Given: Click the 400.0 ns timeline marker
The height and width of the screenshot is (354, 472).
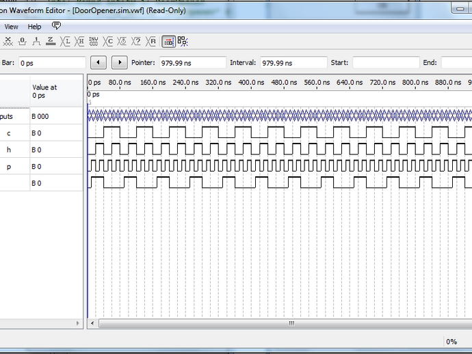Looking at the screenshot, I should (x=251, y=83).
